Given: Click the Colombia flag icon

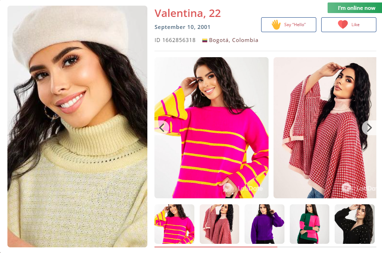Looking at the screenshot, I should coord(205,40).
